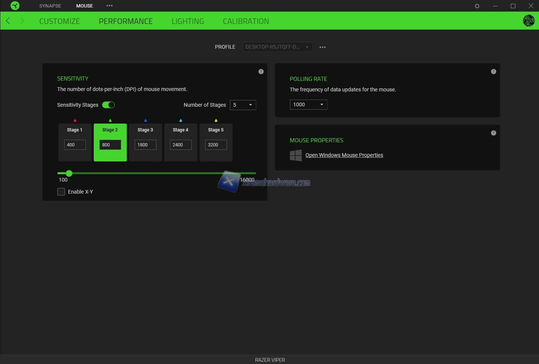Click the Mouse Properties help icon

[x=494, y=133]
